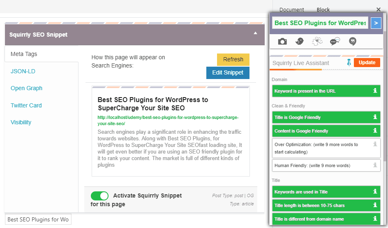Viewport: 388px width, 228px height.
Task: Show info for Title length 10-75 chars
Action: 375,205
